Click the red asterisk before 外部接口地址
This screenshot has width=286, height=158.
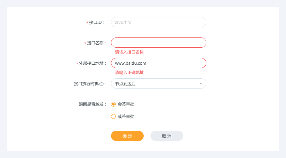pos(77,64)
